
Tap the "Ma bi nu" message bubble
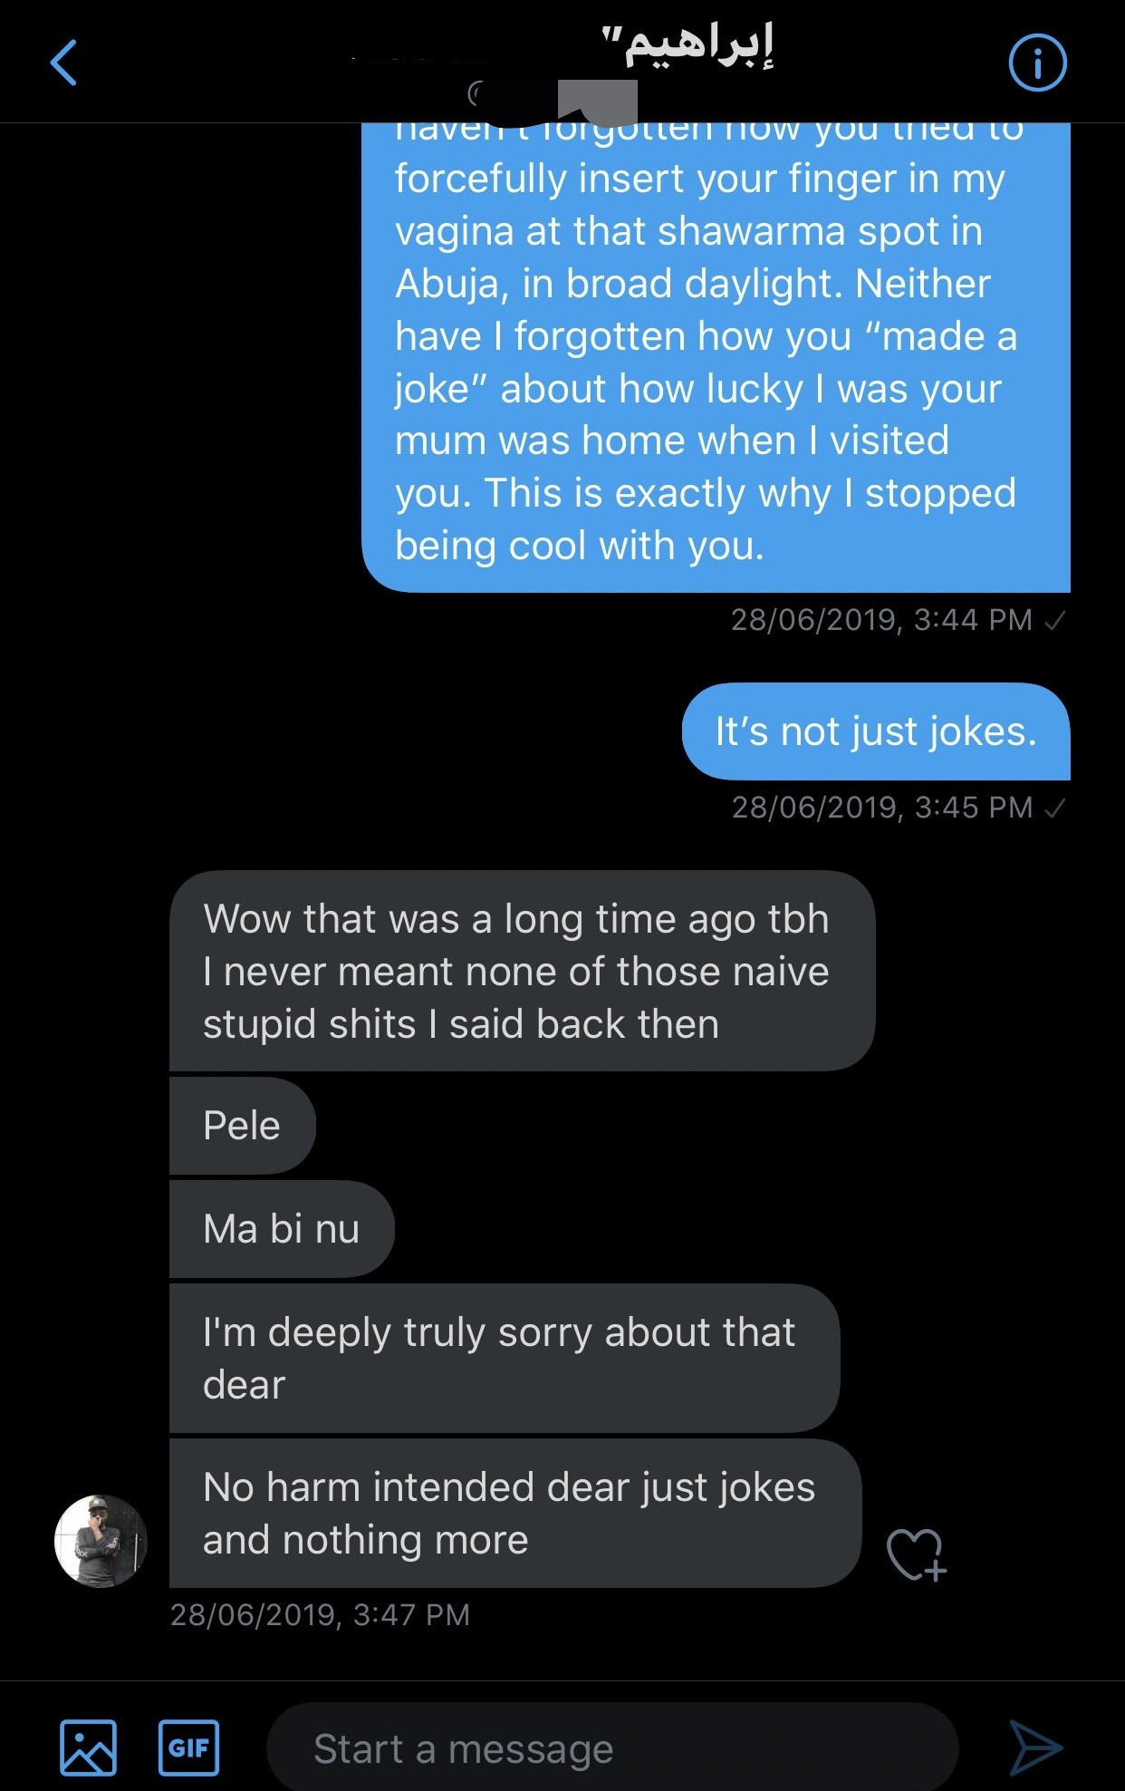coord(282,1229)
